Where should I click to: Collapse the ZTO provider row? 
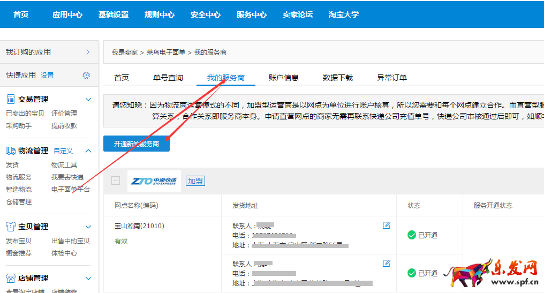click(116, 181)
